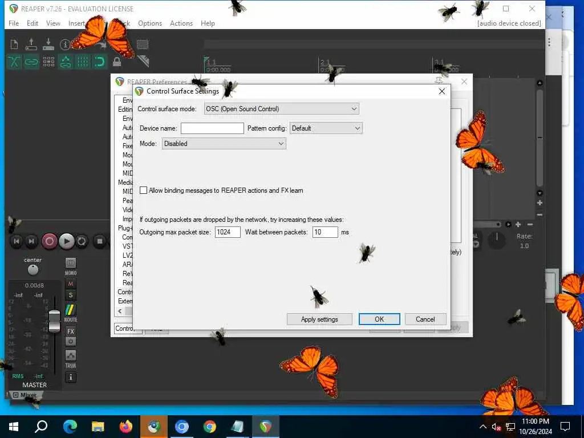Open the Actions menu
The image size is (584, 438).
click(181, 23)
